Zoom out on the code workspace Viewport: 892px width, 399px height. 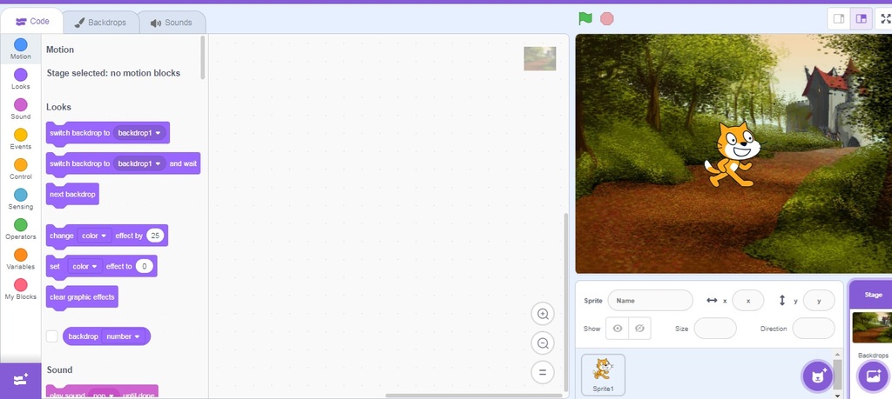pos(543,343)
